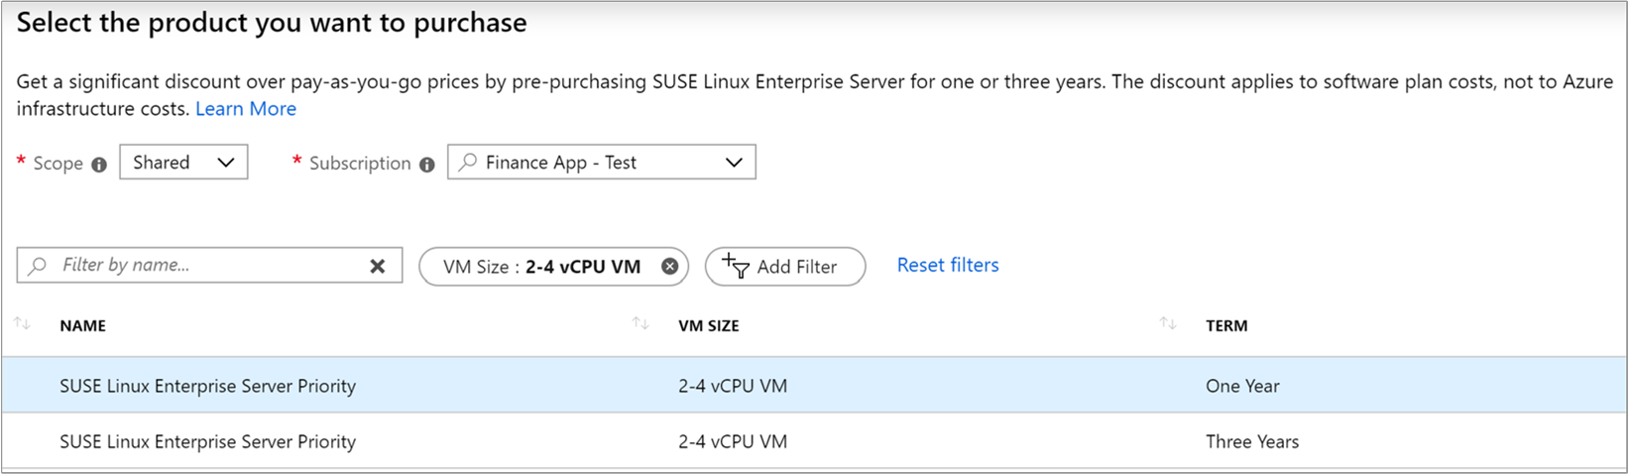Viewport: 1629px width, 474px height.
Task: Click the Subscription info icon
Action: point(426,165)
